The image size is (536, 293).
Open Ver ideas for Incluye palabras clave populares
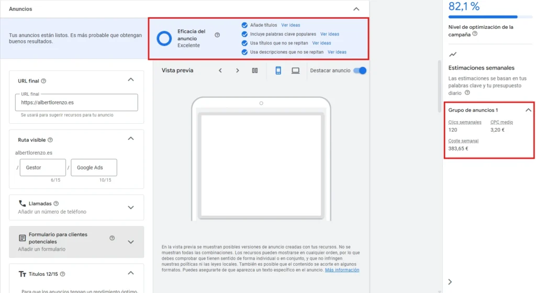[x=330, y=34]
